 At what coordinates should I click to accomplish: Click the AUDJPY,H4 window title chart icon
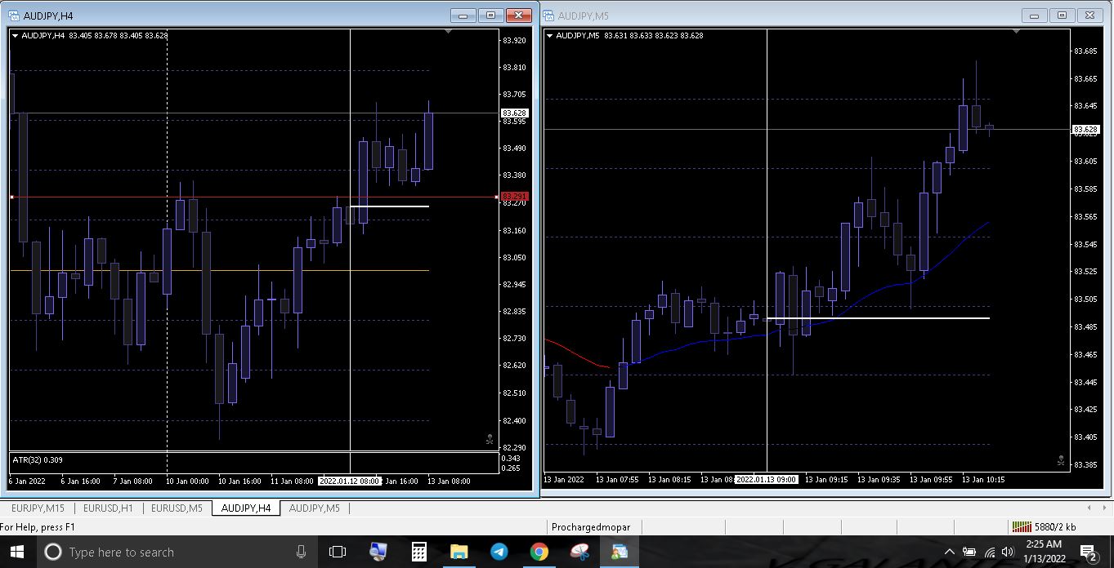[14, 16]
